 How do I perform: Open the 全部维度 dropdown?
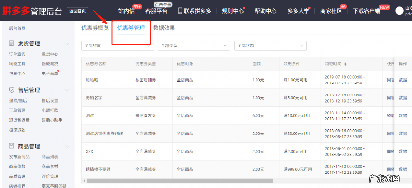[x=117, y=46]
